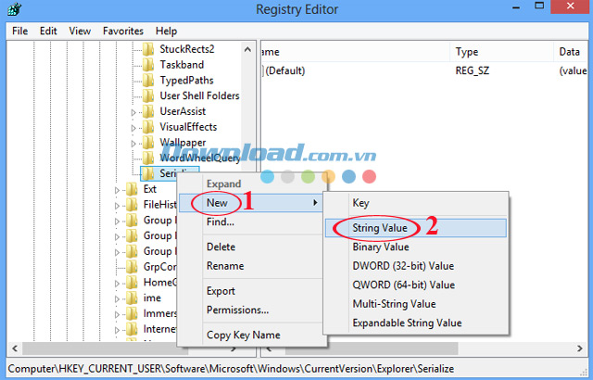Image resolution: width=593 pixels, height=380 pixels.
Task: Click the FileHist folder icon
Action: tap(132, 205)
